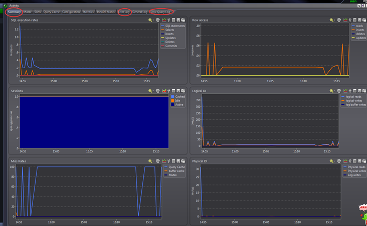Open the Query Cache tab
The width and height of the screenshot is (367, 226).
pyautogui.click(x=52, y=12)
